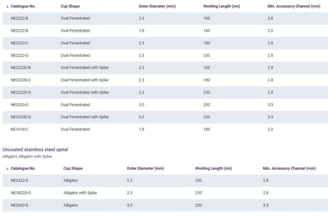Image resolution: width=328 pixels, height=217 pixels.
Task: Click the Uncoated stainless steel spiral heading
Action: pos(35,150)
